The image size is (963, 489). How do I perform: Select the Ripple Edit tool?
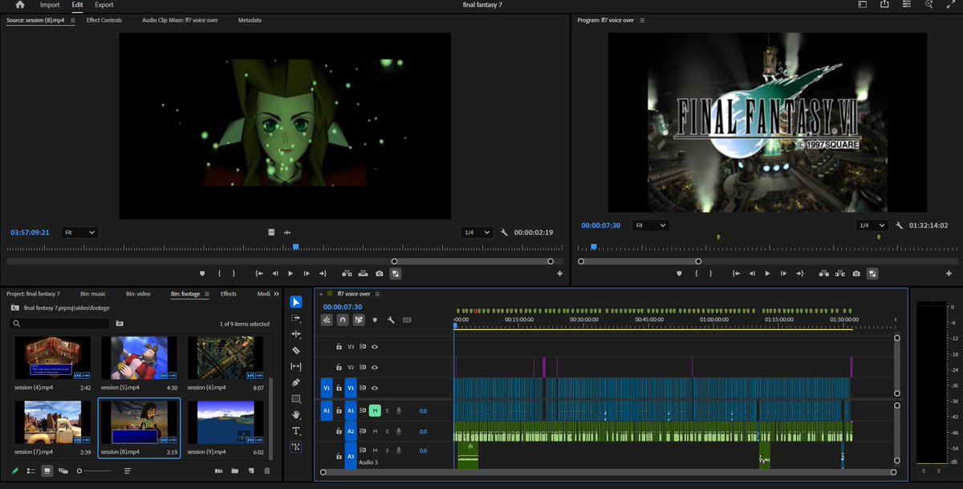[296, 334]
